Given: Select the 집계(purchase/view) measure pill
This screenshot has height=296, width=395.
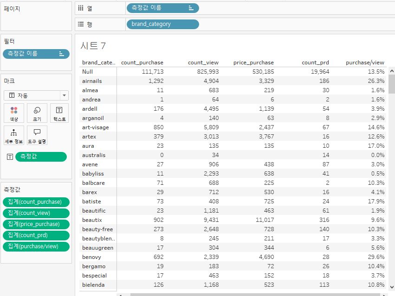Looking at the screenshot, I should pyautogui.click(x=36, y=246).
